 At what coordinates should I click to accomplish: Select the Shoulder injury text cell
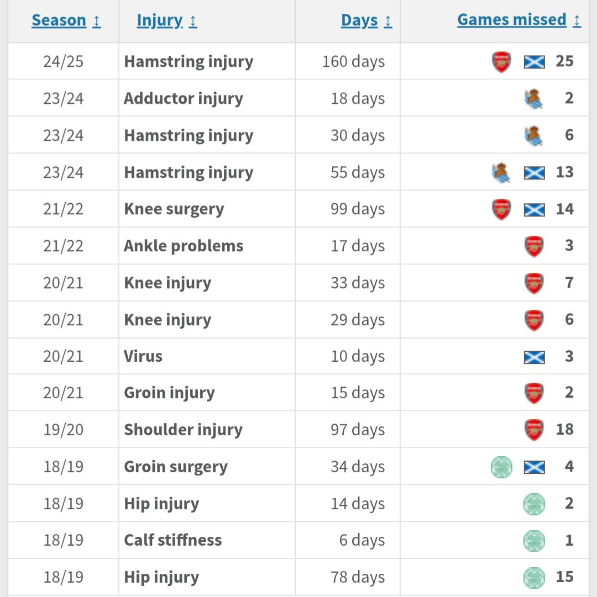pyautogui.click(x=183, y=430)
